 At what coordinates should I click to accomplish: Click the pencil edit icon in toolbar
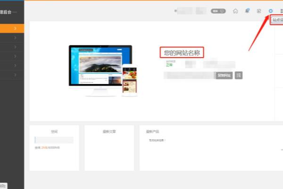tap(259, 11)
